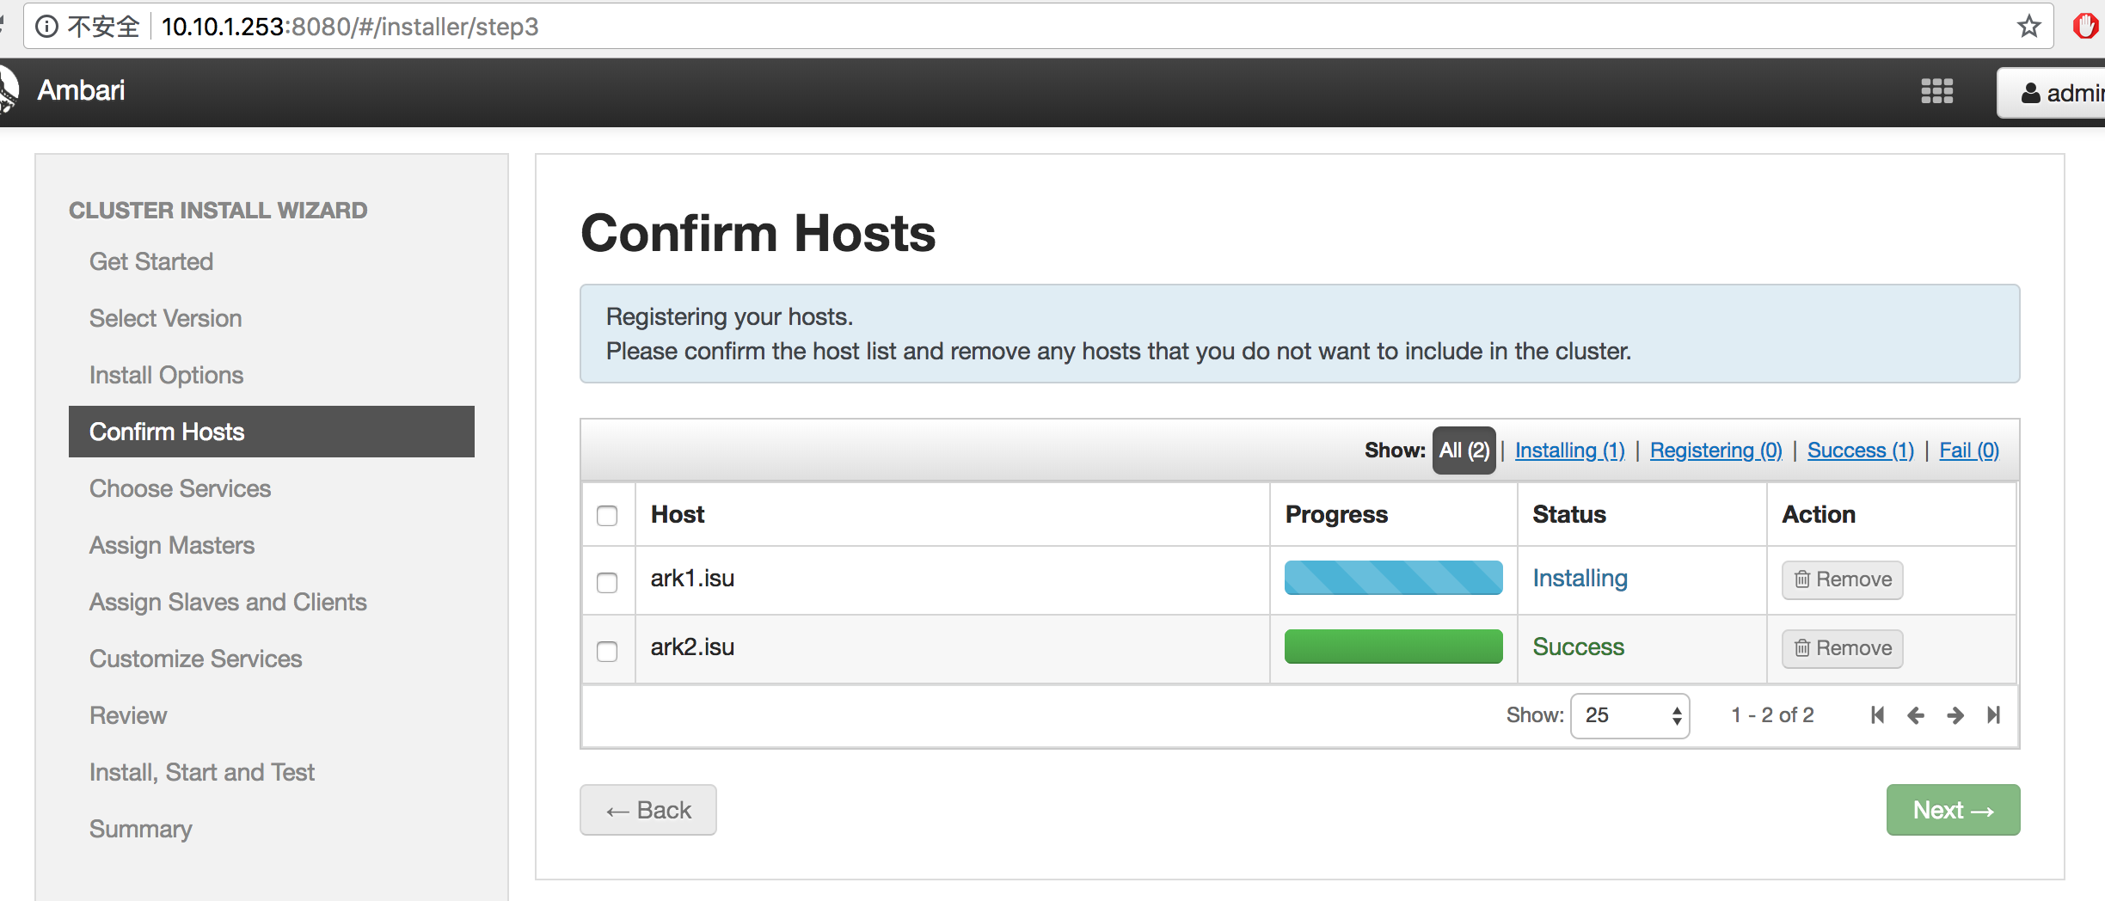Go to first page of hosts
The image size is (2105, 901).
(1877, 715)
